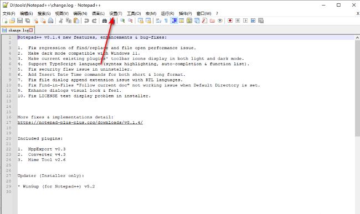Open the 搜索(S) menu
Image resolution: width=360 pixels, height=214 pixels.
tap(44, 13)
